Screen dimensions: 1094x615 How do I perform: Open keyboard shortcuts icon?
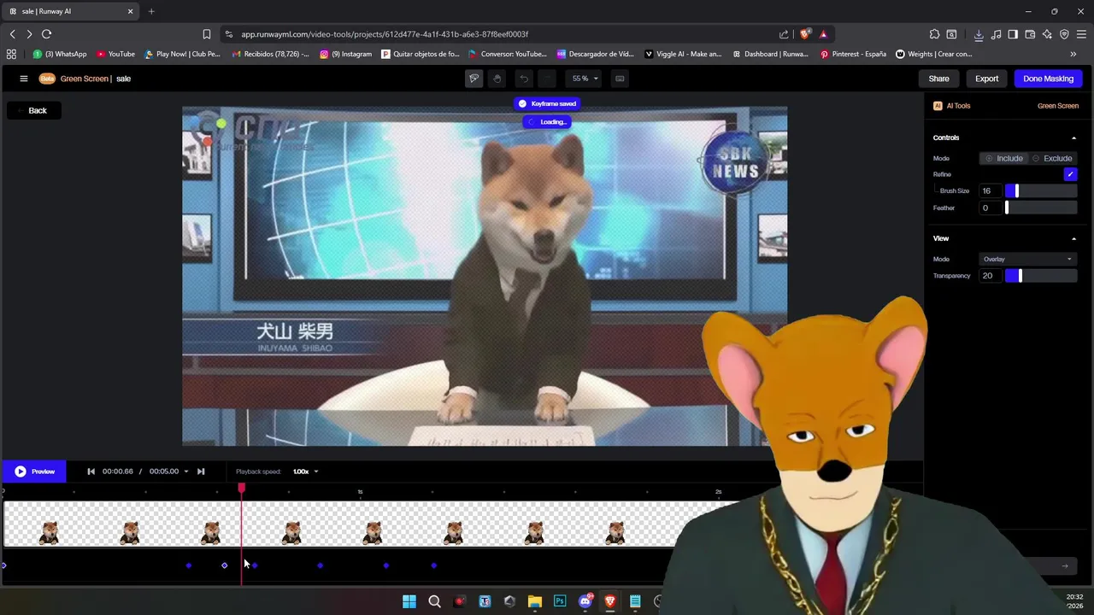tap(620, 79)
